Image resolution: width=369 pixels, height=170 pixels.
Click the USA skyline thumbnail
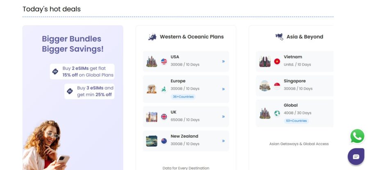pyautogui.click(x=152, y=61)
